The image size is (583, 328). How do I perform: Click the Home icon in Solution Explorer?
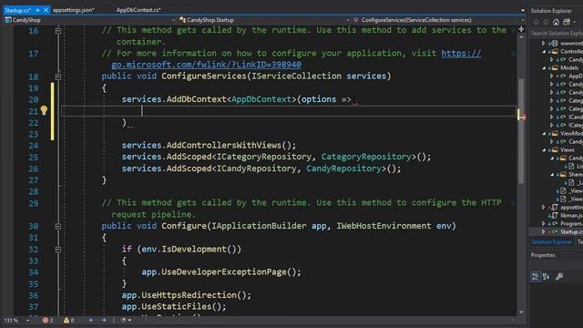[x=556, y=22]
